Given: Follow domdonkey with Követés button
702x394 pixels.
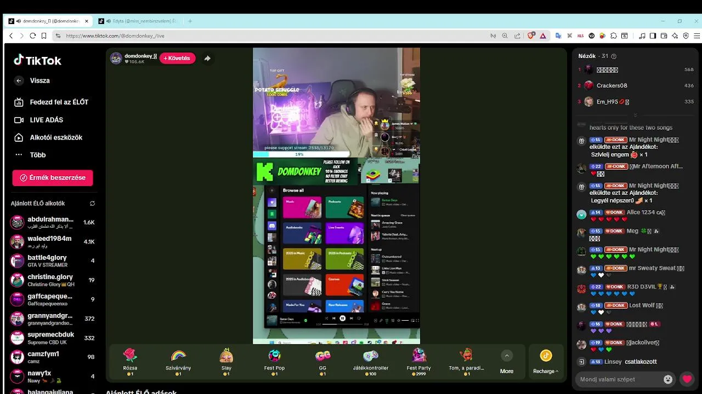Looking at the screenshot, I should point(177,58).
